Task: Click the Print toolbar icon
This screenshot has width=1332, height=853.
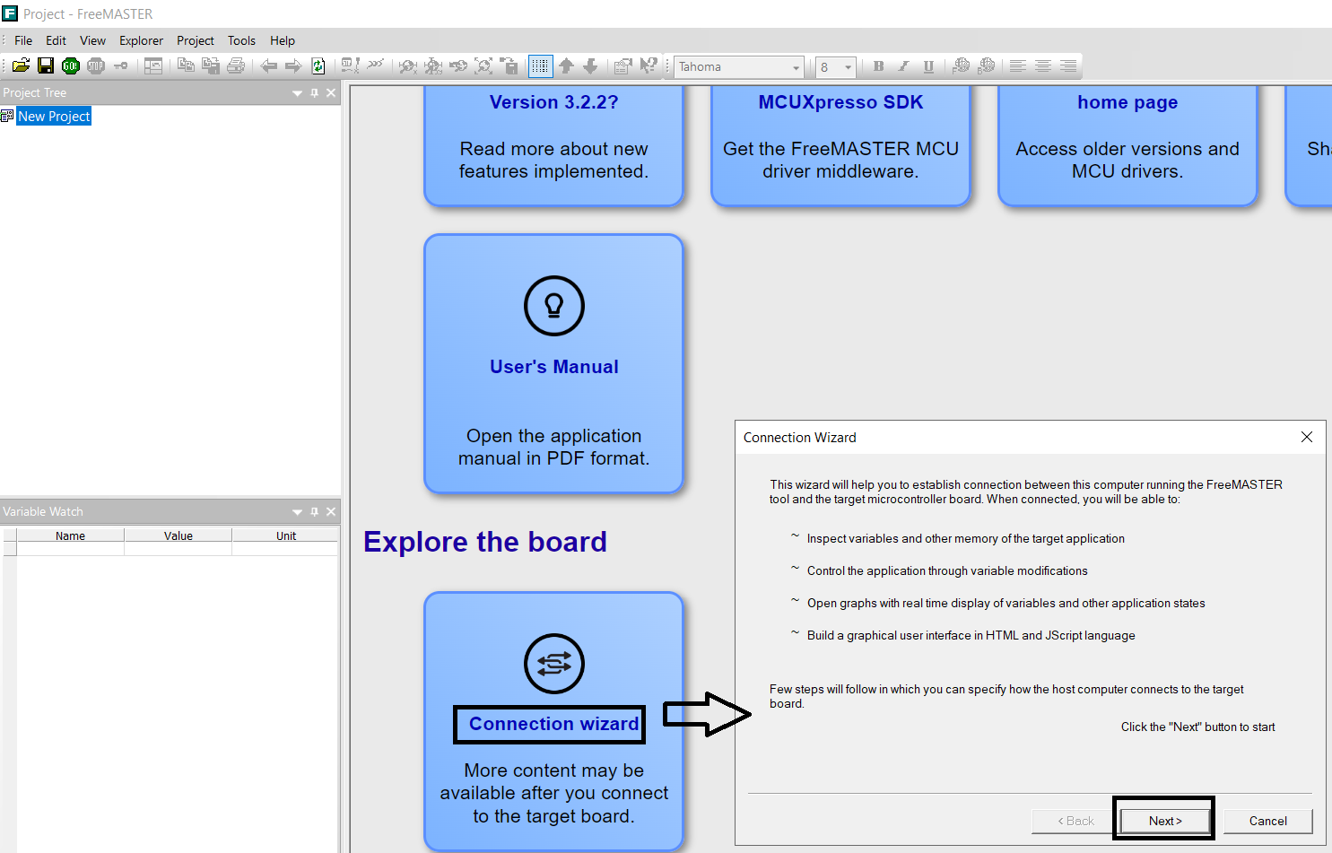Action: tap(236, 65)
